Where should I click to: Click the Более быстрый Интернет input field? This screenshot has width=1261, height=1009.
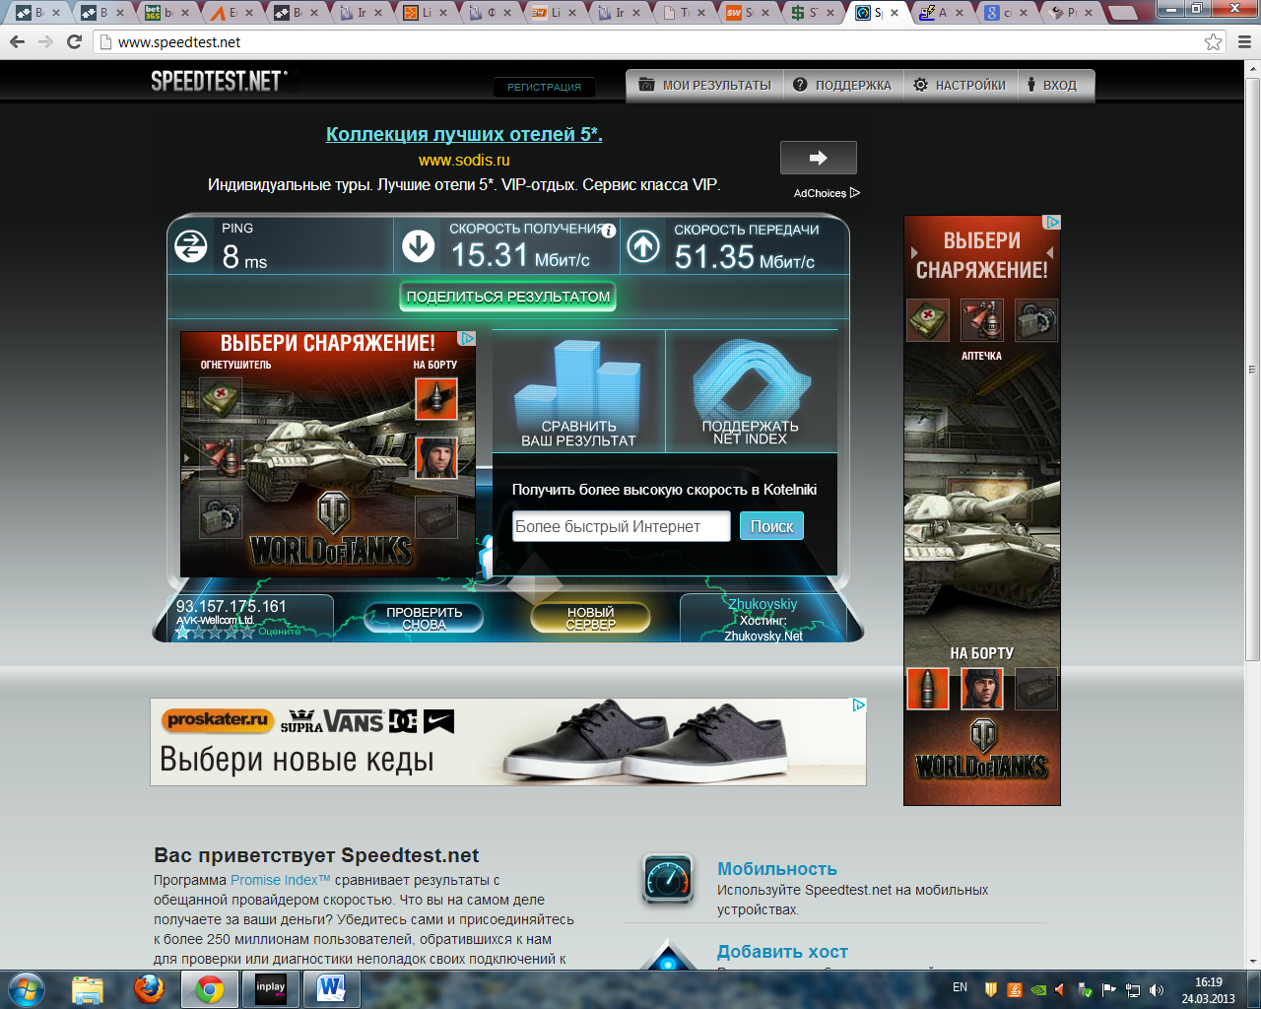pos(621,526)
